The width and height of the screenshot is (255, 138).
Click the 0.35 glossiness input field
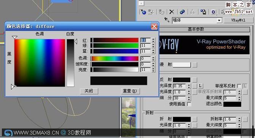tap(180, 86)
